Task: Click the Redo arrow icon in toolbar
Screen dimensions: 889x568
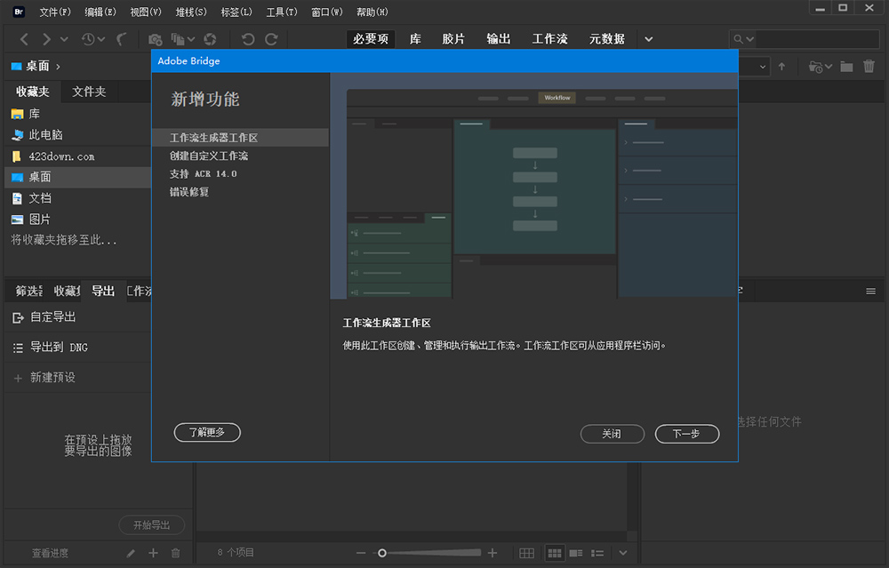Action: pyautogui.click(x=272, y=39)
